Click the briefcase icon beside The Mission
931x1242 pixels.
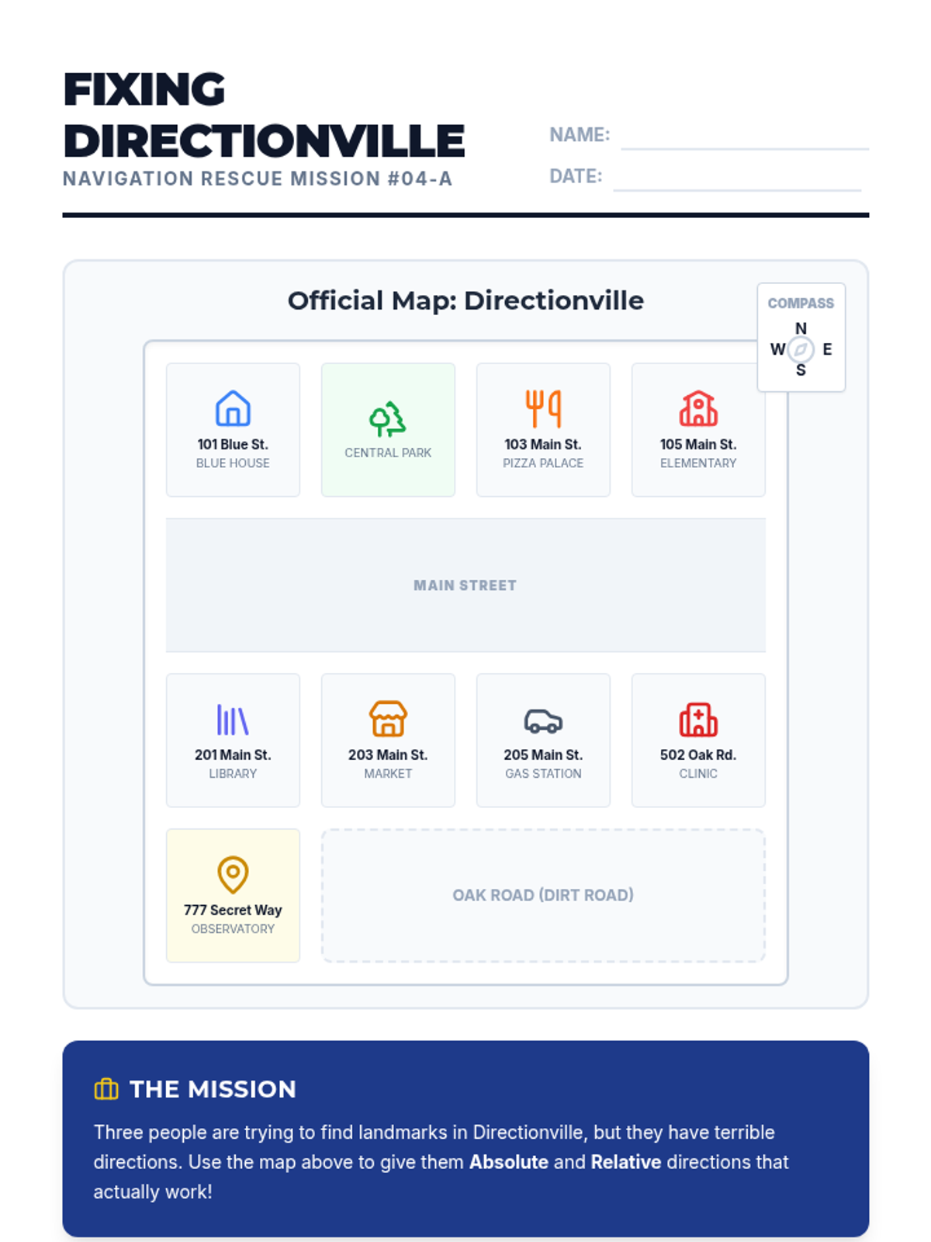pyautogui.click(x=106, y=1089)
